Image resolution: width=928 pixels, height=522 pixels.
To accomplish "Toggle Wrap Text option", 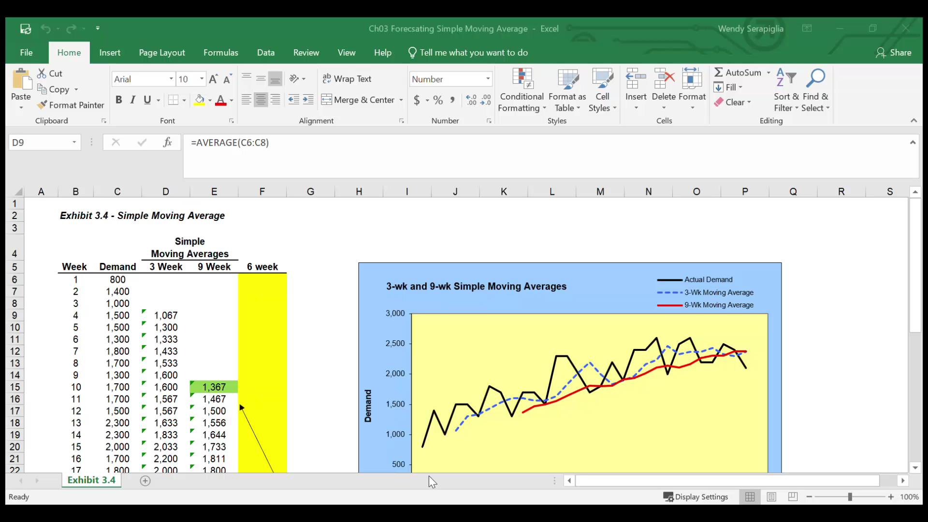I will [x=347, y=79].
